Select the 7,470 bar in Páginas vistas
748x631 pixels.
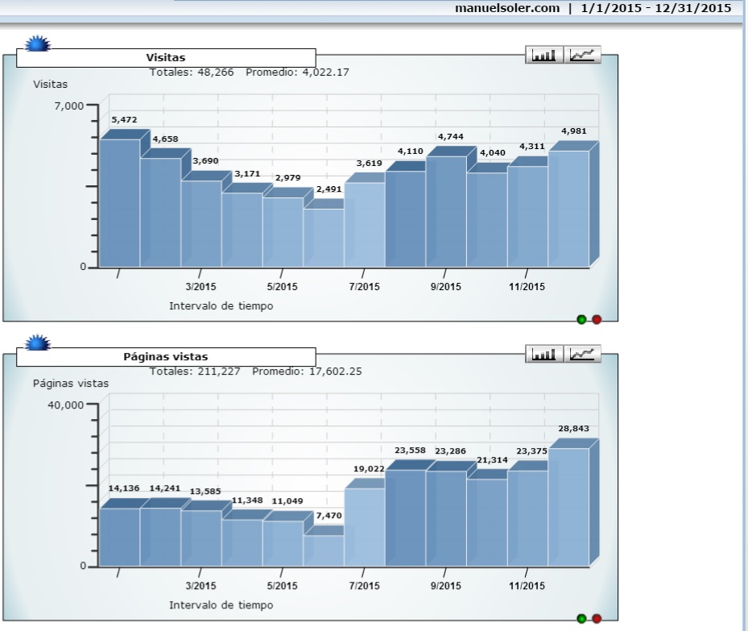(323, 550)
